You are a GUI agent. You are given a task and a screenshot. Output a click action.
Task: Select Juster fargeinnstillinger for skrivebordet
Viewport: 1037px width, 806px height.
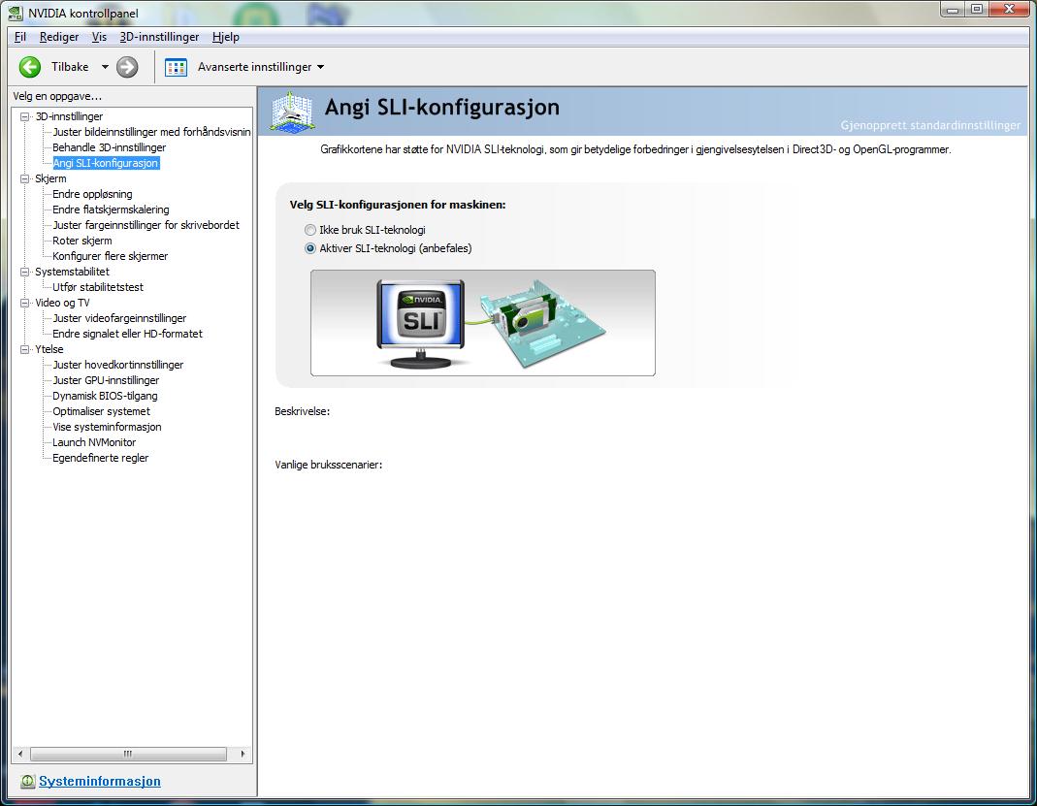coord(146,225)
